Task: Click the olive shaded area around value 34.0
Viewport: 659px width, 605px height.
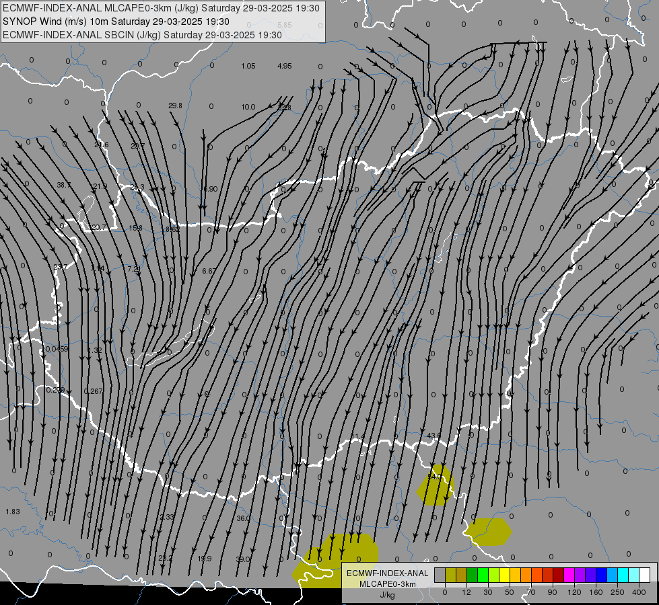Action: point(436,485)
